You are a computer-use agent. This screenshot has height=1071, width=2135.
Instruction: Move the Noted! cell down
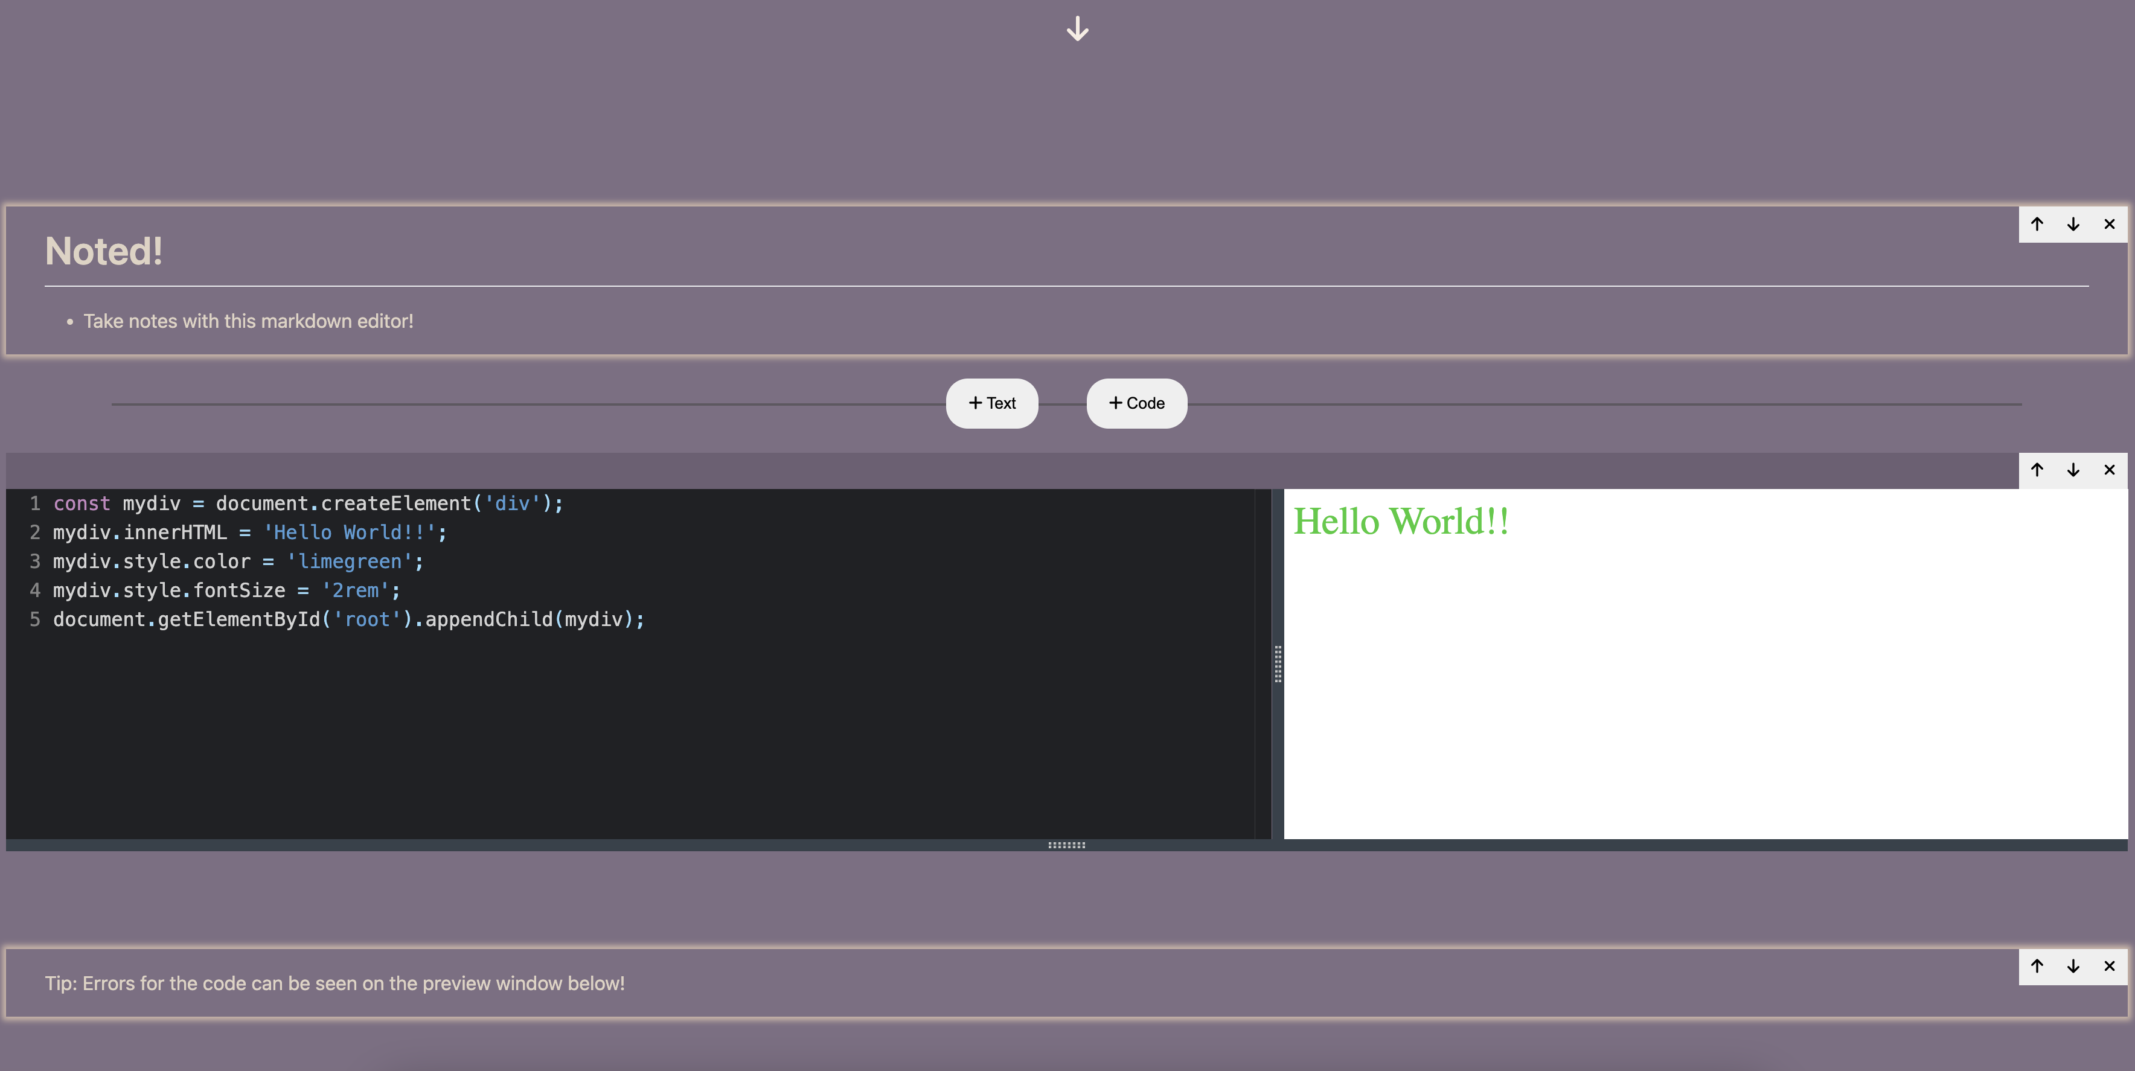point(2073,224)
